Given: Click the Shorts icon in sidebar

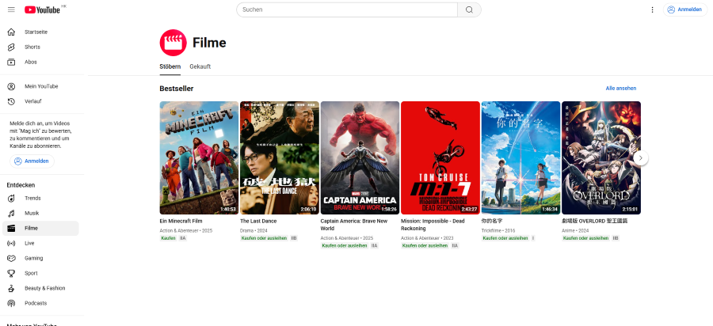Looking at the screenshot, I should click(11, 47).
